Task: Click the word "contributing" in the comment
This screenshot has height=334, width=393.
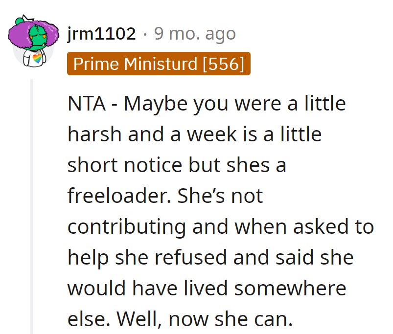Action: [x=126, y=227]
